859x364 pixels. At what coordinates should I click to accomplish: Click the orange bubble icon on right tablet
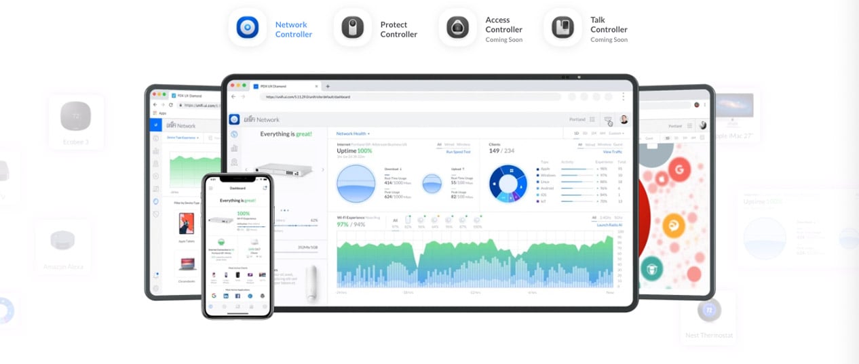pos(674,225)
